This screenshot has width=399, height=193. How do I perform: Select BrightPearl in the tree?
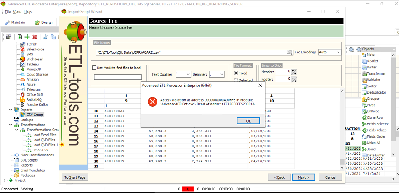pyautogui.click(x=35, y=59)
